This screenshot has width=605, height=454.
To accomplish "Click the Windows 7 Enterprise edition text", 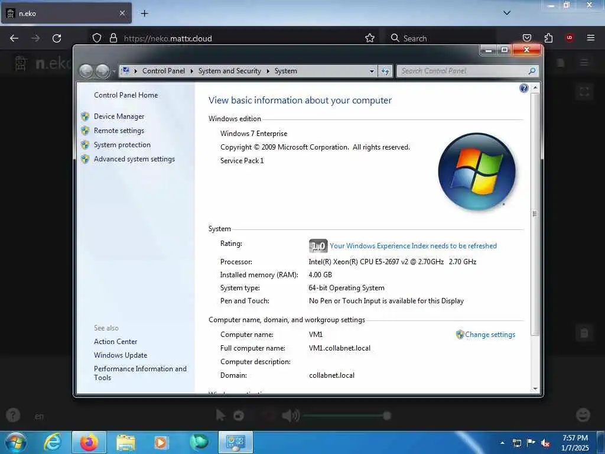I will coord(253,134).
